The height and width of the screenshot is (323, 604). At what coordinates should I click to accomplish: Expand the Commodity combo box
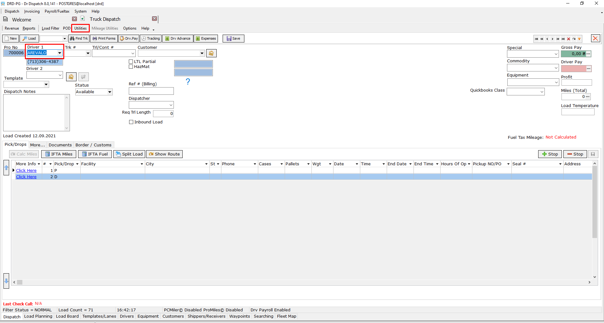pyautogui.click(x=556, y=68)
